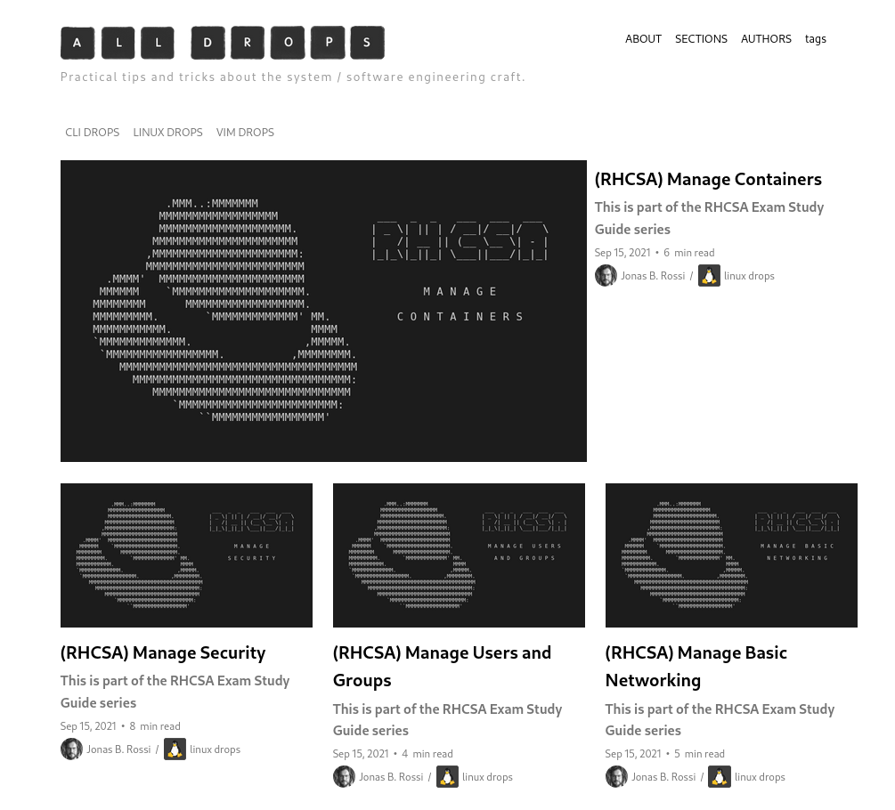Click the Manage Containers article excerpt text

pos(709,218)
